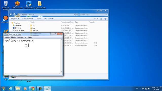Open the camcorder recorder taskbar icon
This screenshot has width=162, height=91.
[x=40, y=89]
